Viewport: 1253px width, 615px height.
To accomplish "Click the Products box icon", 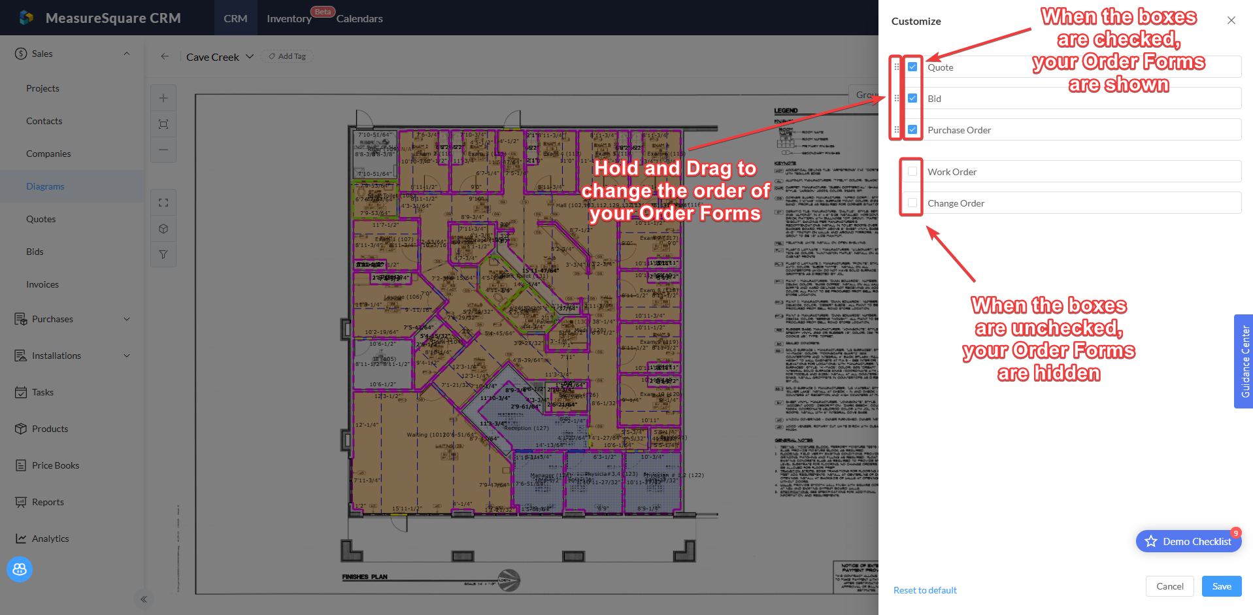I will [x=21, y=429].
